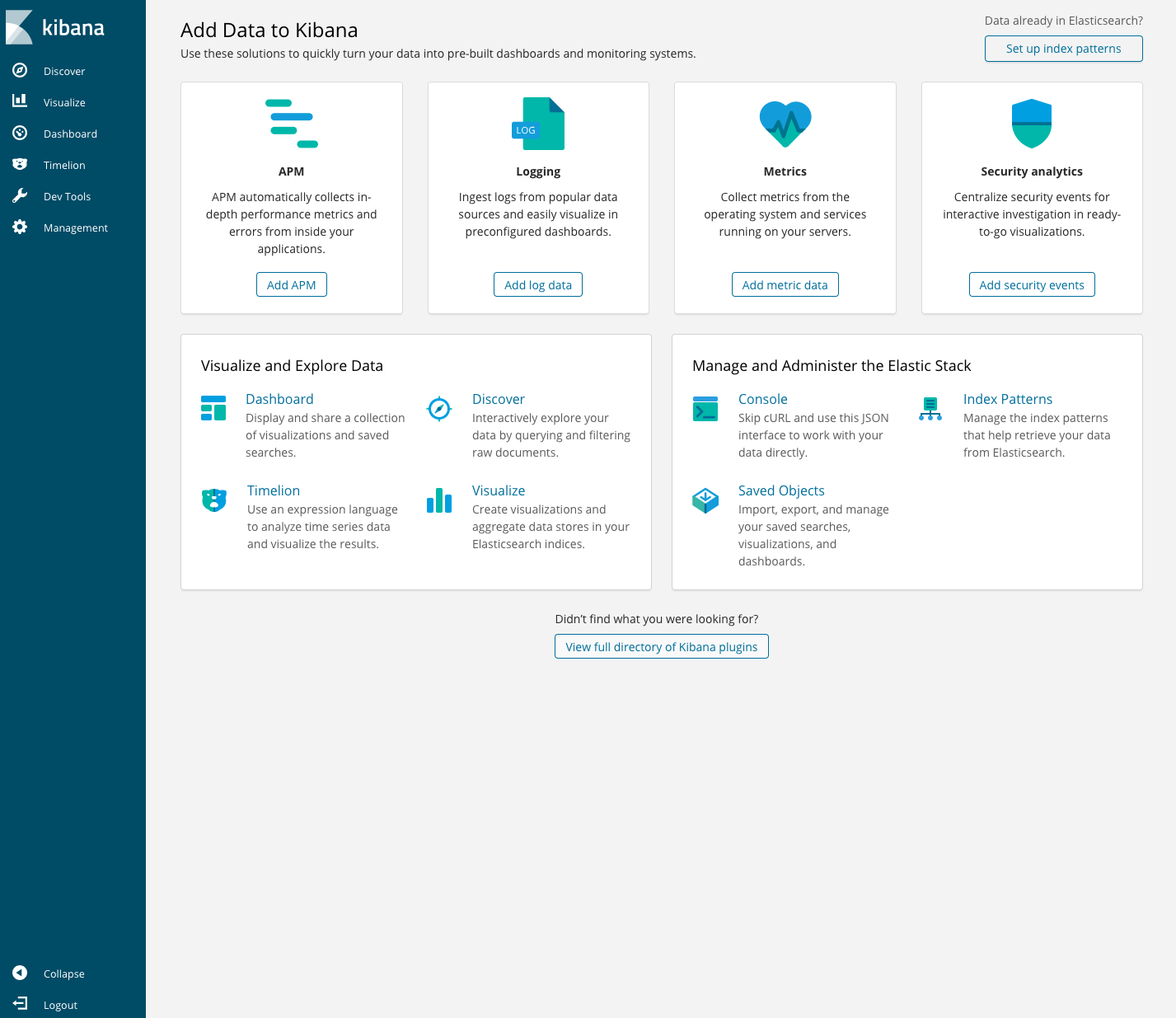
Task: Click the Add security events button
Action: pos(1032,284)
